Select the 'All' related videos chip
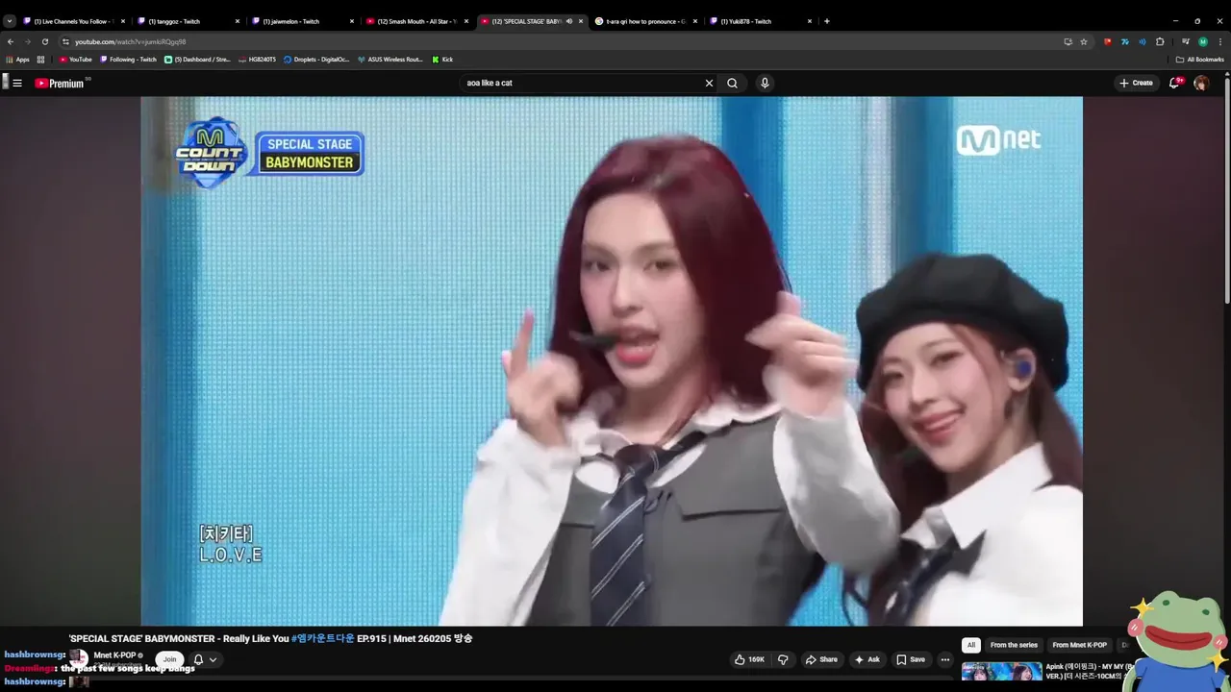Screen dimensions: 1231x692 point(971,645)
